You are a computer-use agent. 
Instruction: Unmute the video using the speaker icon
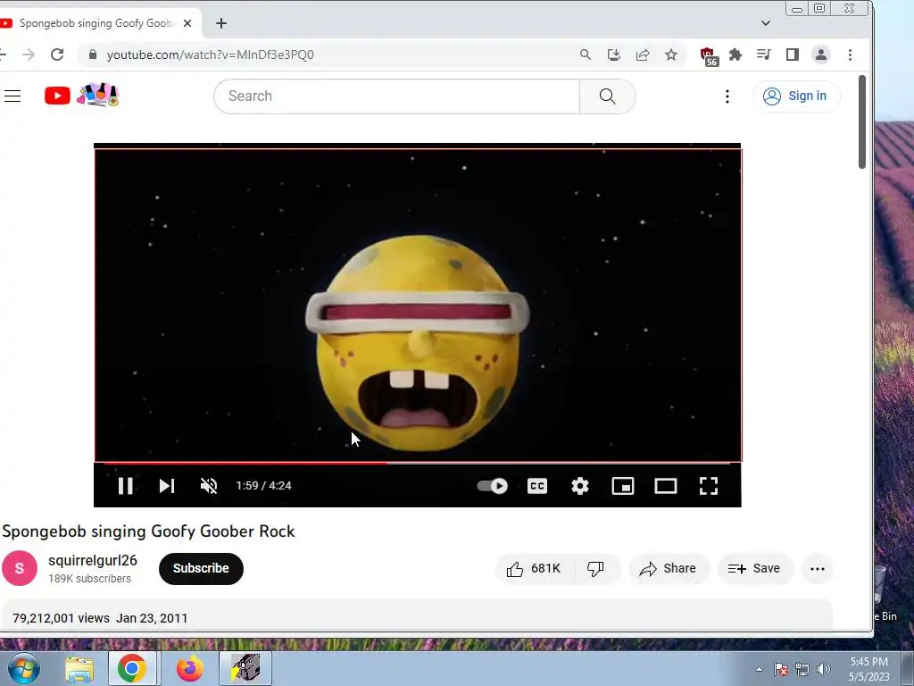209,486
